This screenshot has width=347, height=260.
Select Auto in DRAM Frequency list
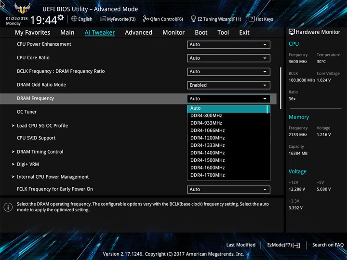coord(227,108)
